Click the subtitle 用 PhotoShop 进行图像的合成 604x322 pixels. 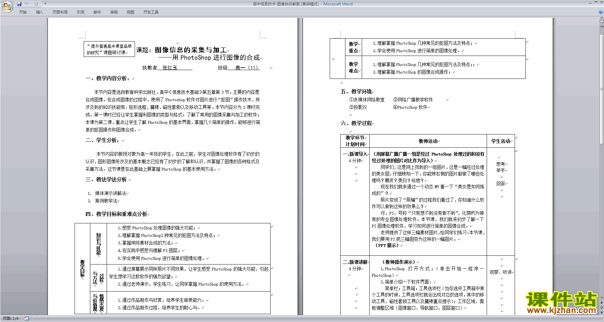(x=216, y=57)
